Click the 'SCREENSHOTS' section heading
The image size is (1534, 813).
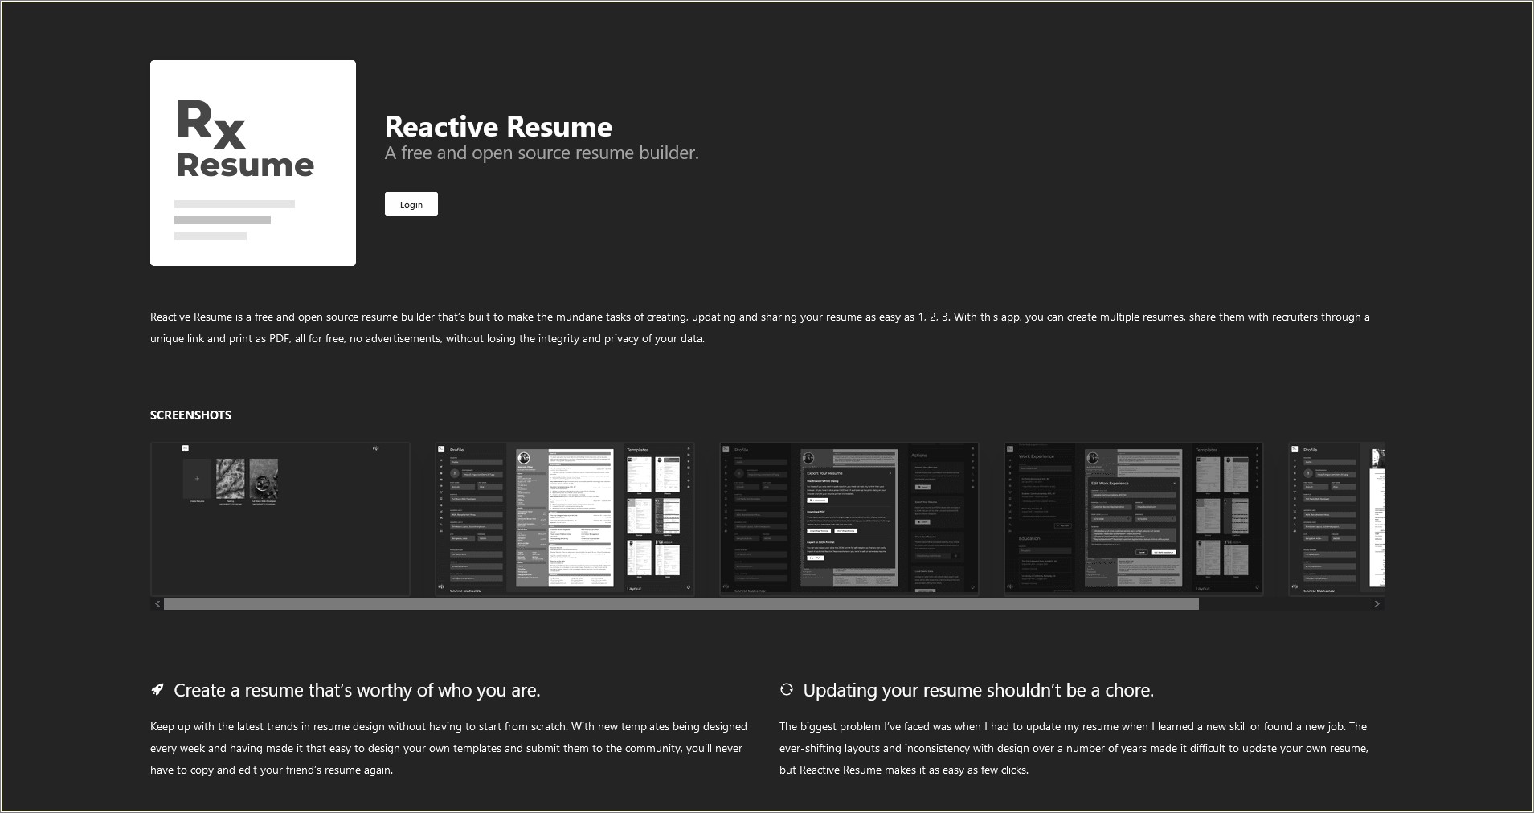tap(190, 415)
